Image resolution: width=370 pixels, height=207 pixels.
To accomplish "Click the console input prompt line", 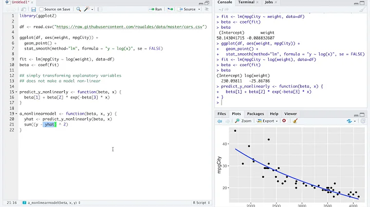I will [x=291, y=102].
